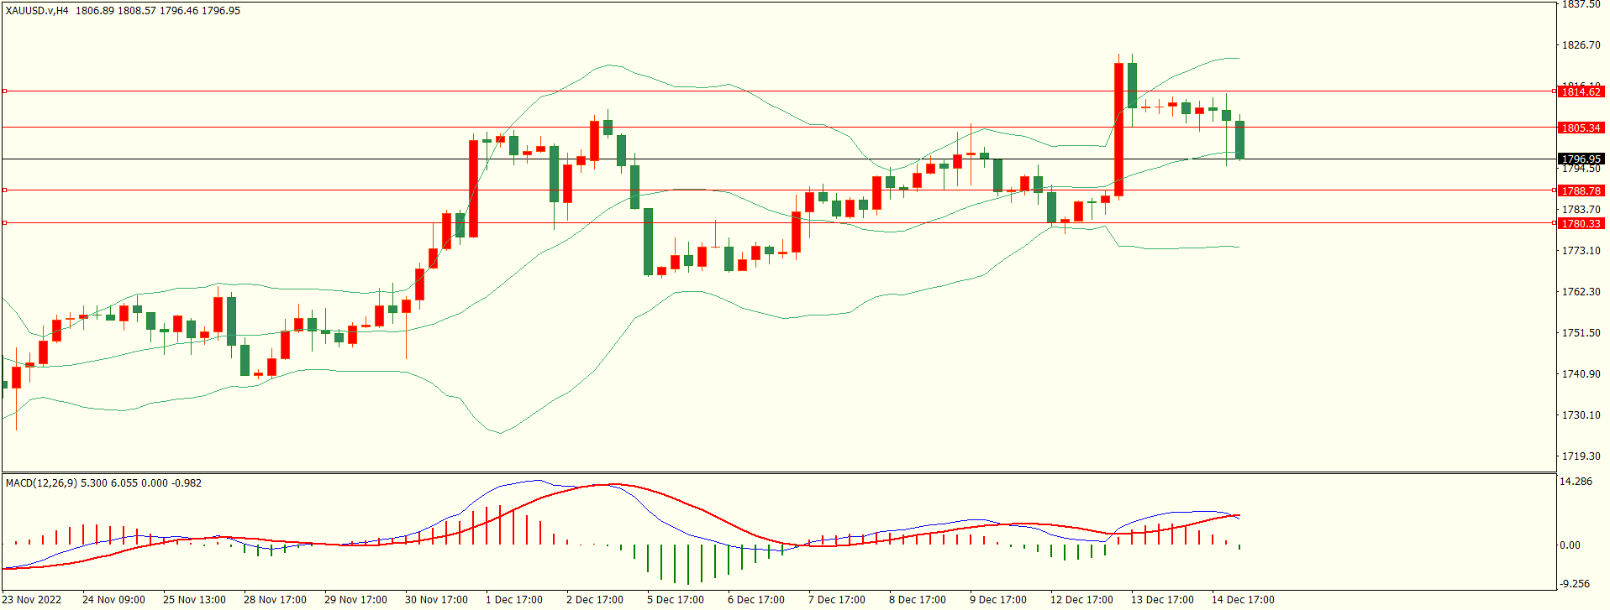Click the red 1814.62 price label

coord(1581,91)
